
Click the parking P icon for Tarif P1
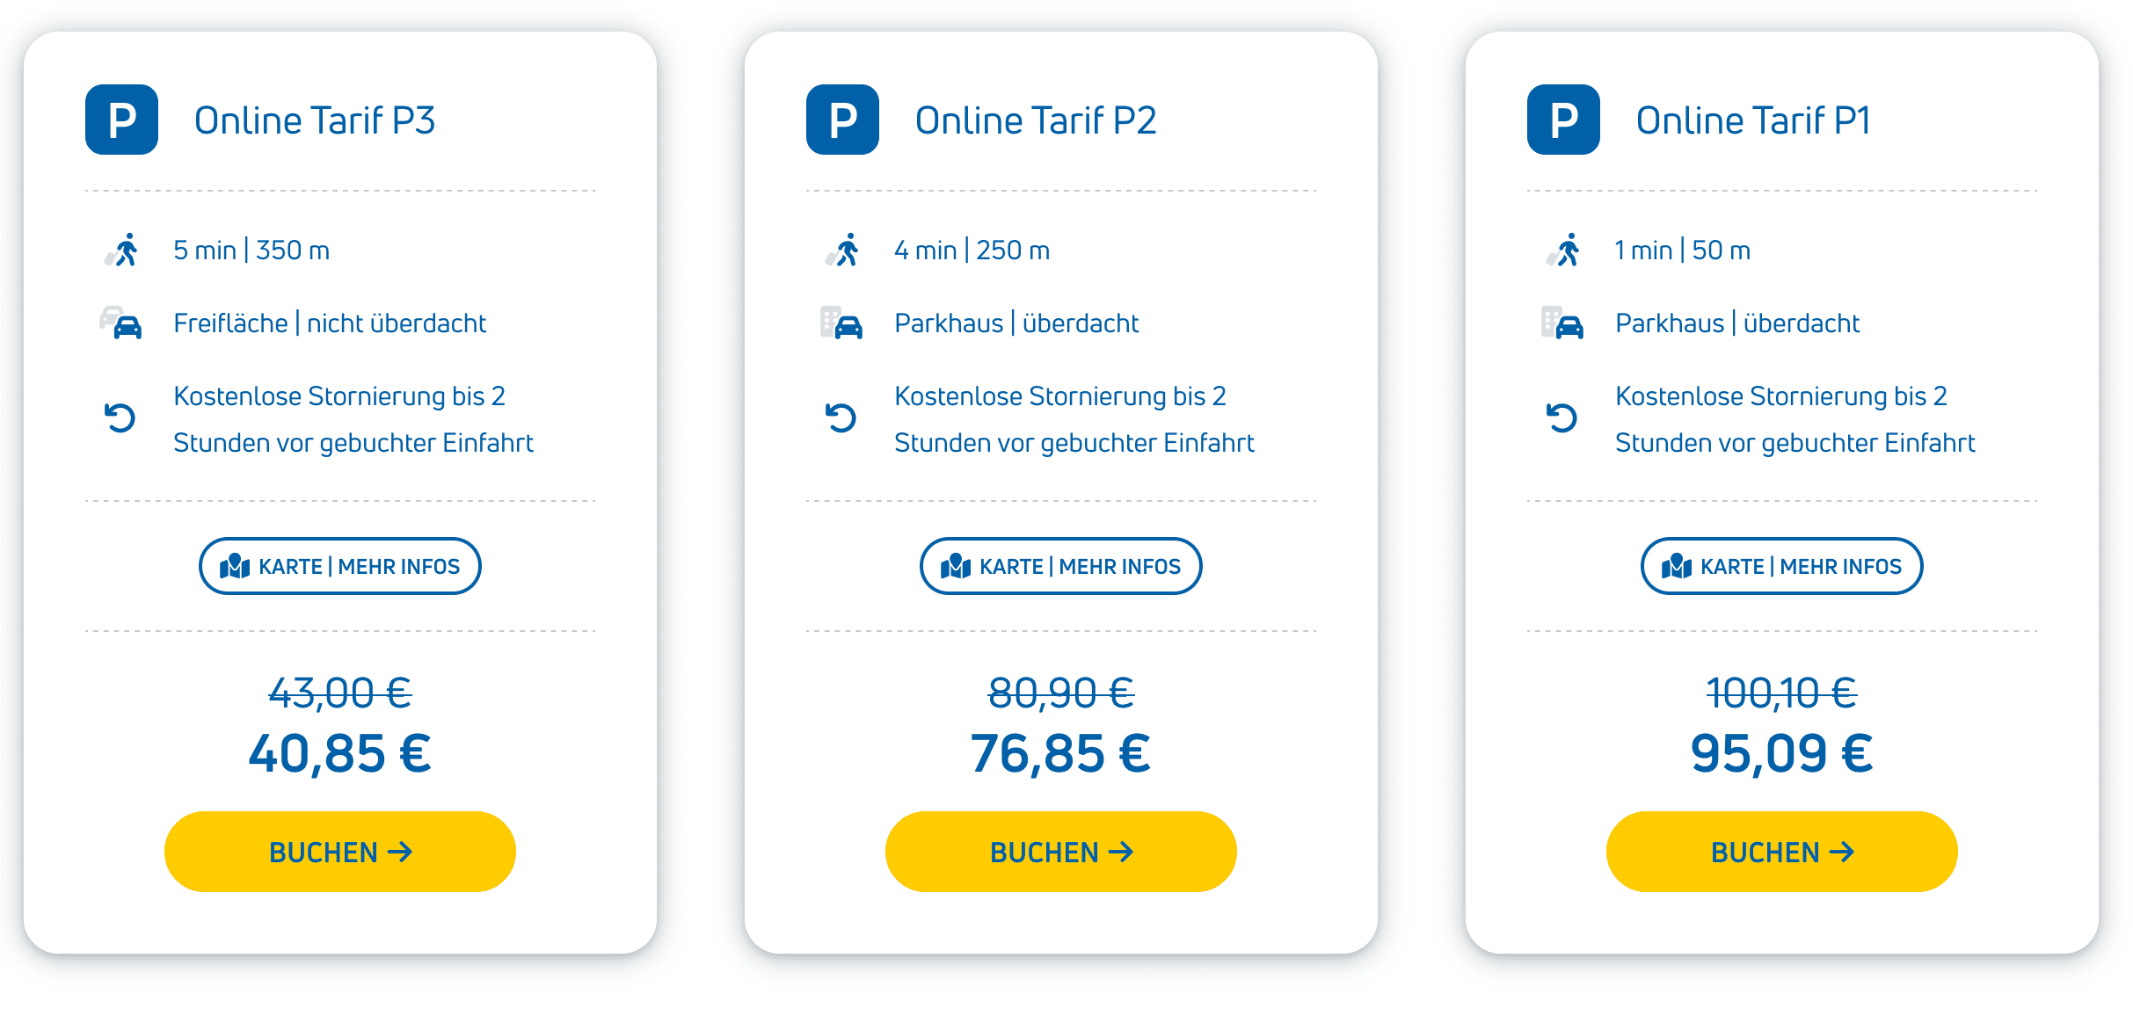click(1563, 120)
